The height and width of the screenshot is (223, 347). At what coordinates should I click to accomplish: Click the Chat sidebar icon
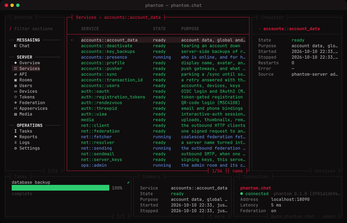tap(16, 46)
